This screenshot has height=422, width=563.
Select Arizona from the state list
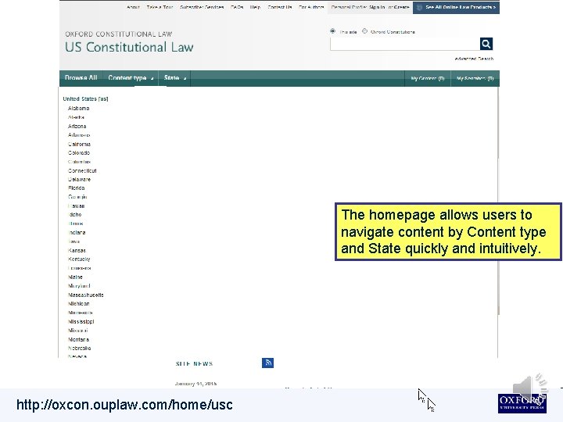pos(77,126)
